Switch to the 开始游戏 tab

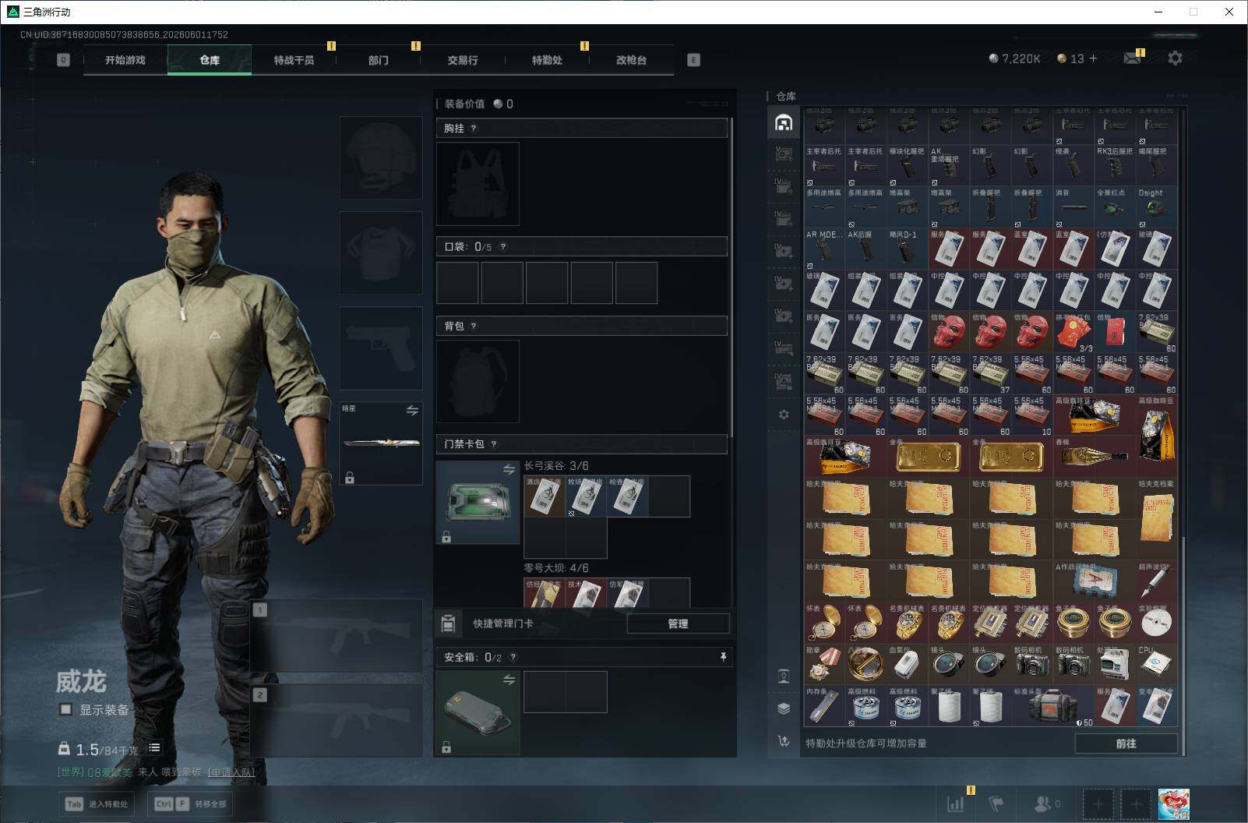tap(125, 60)
